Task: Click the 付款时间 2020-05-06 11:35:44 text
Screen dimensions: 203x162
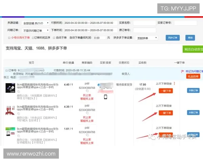Action: tap(72, 71)
